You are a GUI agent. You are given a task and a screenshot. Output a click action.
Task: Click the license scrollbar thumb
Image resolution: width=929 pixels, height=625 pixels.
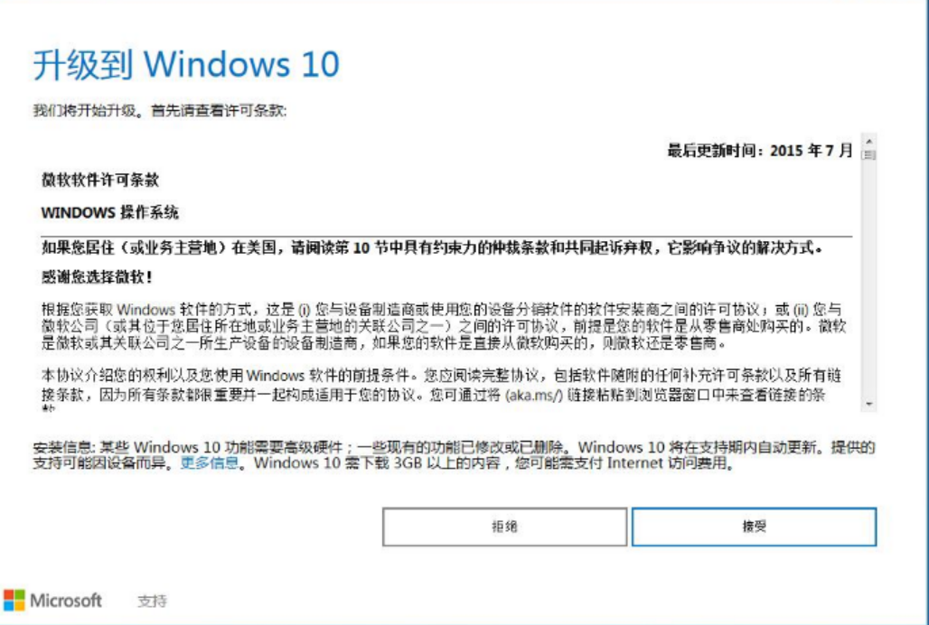(868, 154)
